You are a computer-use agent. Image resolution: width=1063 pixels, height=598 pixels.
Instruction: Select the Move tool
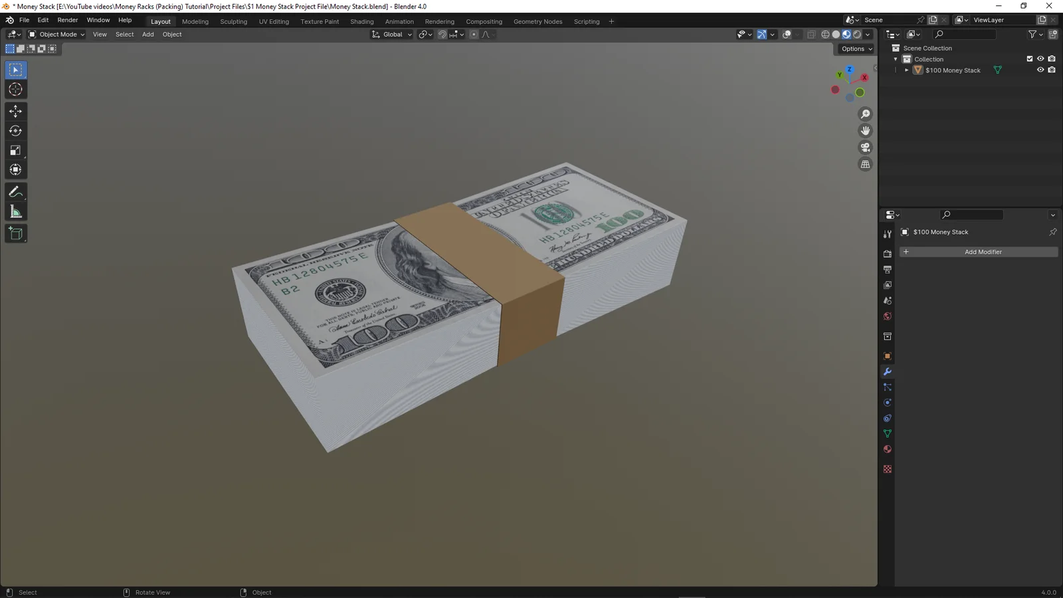15,111
